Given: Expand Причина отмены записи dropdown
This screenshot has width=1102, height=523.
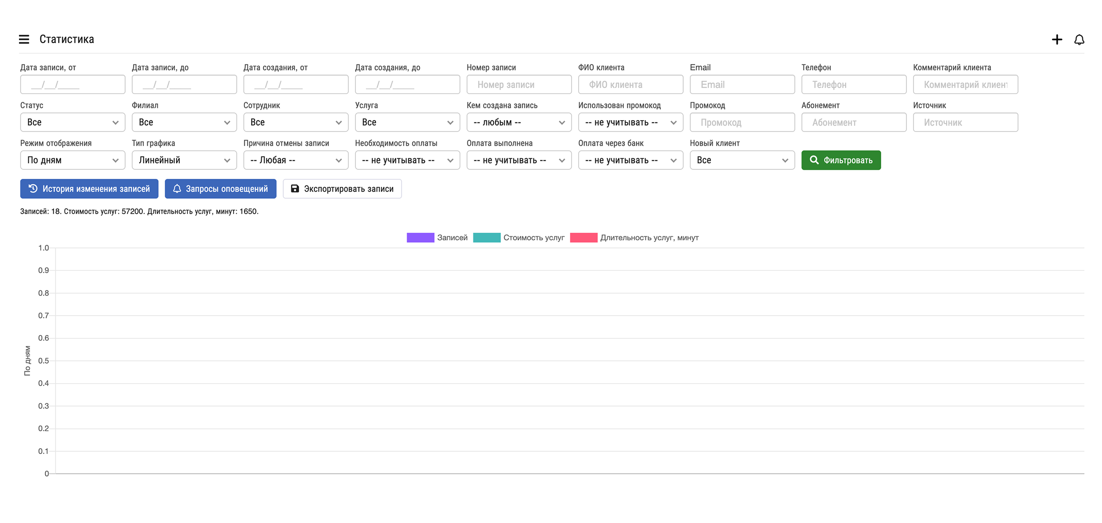Looking at the screenshot, I should (x=295, y=160).
